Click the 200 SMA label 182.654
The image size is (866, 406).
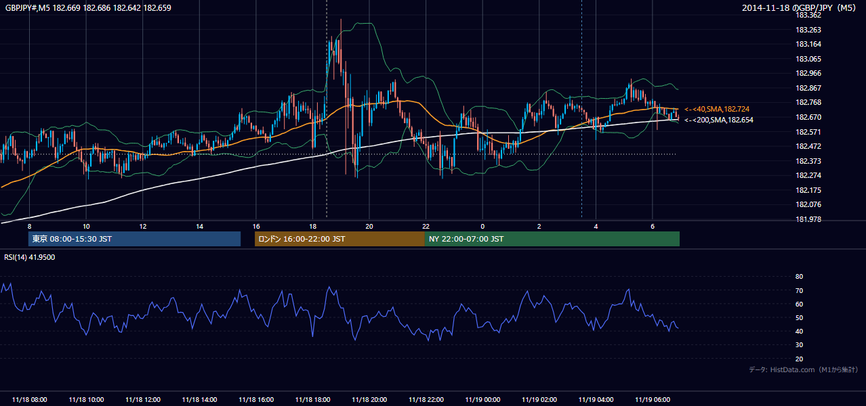(x=719, y=120)
